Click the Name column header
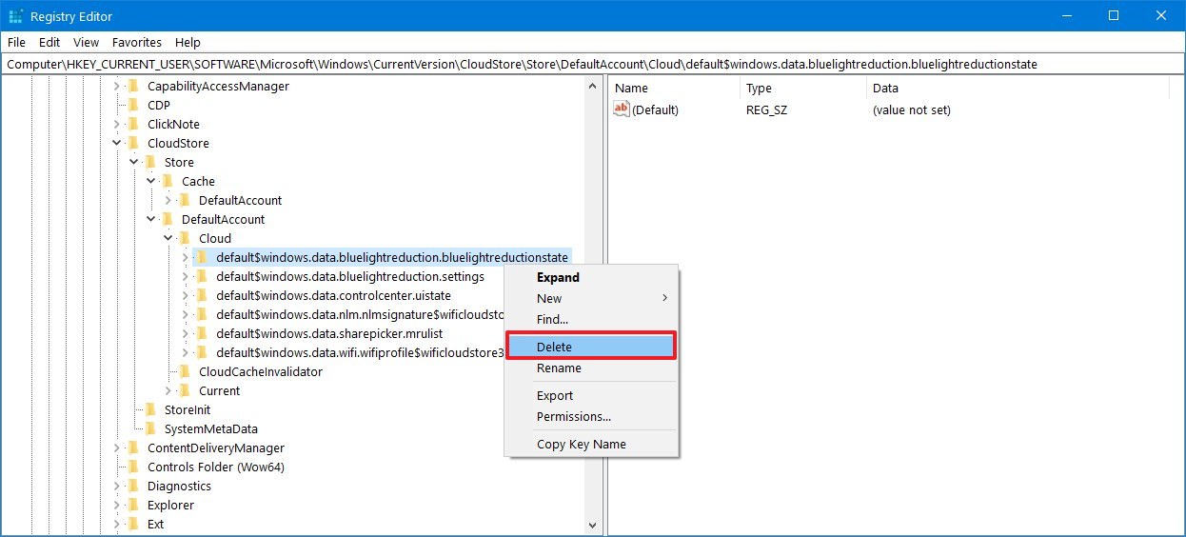Viewport: 1186px width, 537px height. [x=674, y=88]
